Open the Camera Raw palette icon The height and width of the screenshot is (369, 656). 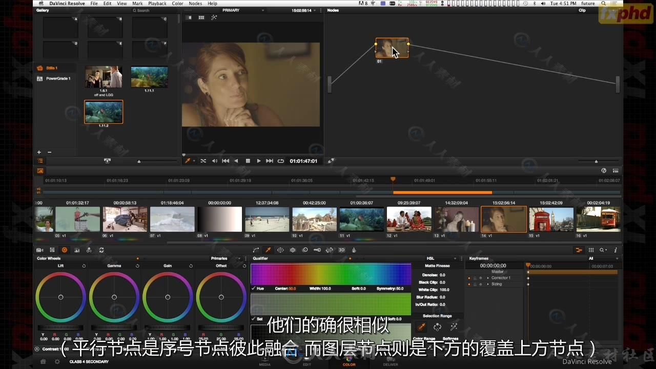(40, 250)
